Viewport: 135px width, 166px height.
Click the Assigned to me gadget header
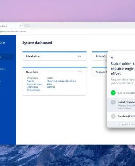click(x=100, y=72)
